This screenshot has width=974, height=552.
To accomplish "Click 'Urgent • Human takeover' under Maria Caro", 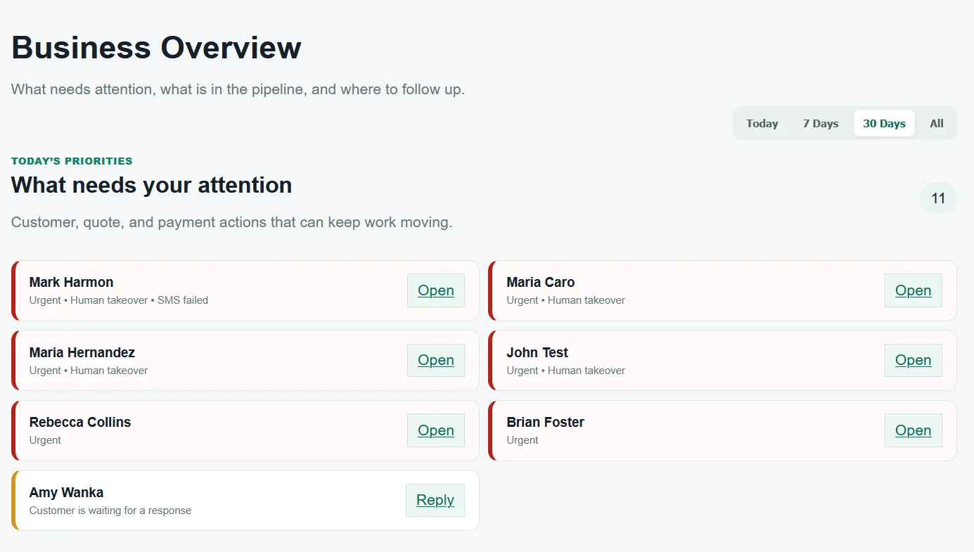I will (565, 300).
